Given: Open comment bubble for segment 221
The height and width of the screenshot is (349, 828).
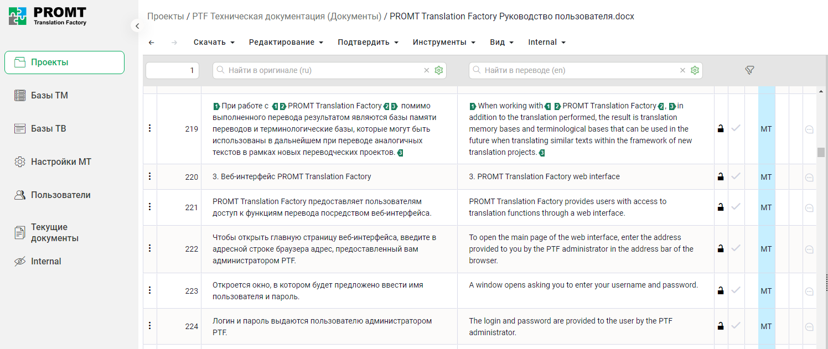Looking at the screenshot, I should click(809, 208).
